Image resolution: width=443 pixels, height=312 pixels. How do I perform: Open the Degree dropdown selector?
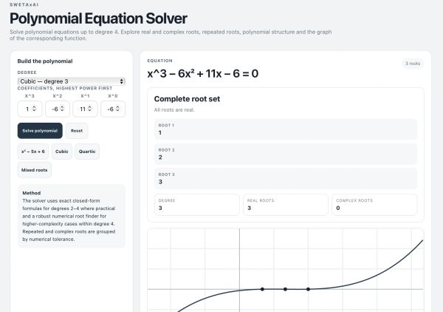point(71,81)
